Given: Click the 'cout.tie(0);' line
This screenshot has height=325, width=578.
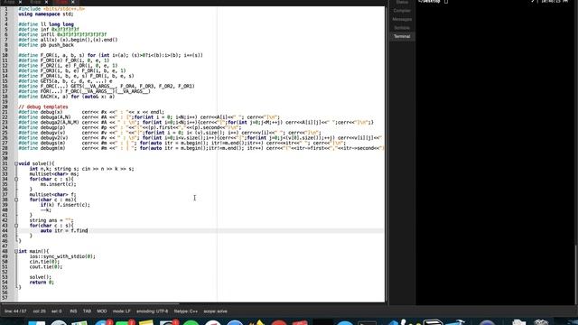Looking at the screenshot, I should click(x=46, y=267).
